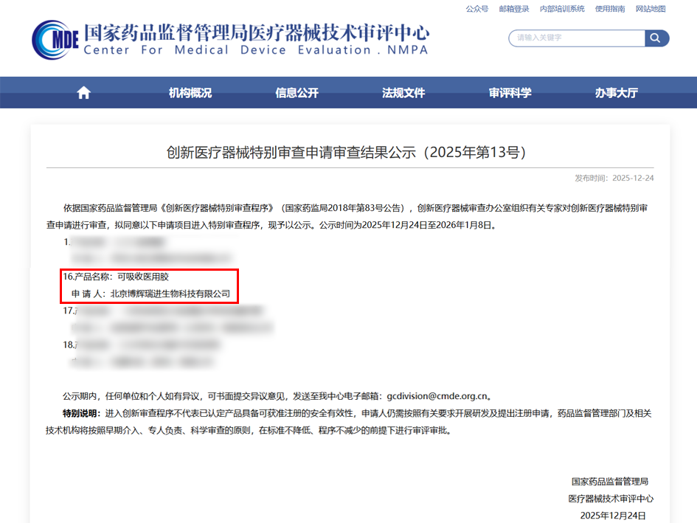Open the 审评科学 navigation menu
697x523 pixels.
click(510, 93)
